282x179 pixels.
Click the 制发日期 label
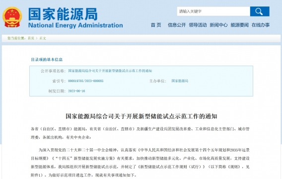57,91
